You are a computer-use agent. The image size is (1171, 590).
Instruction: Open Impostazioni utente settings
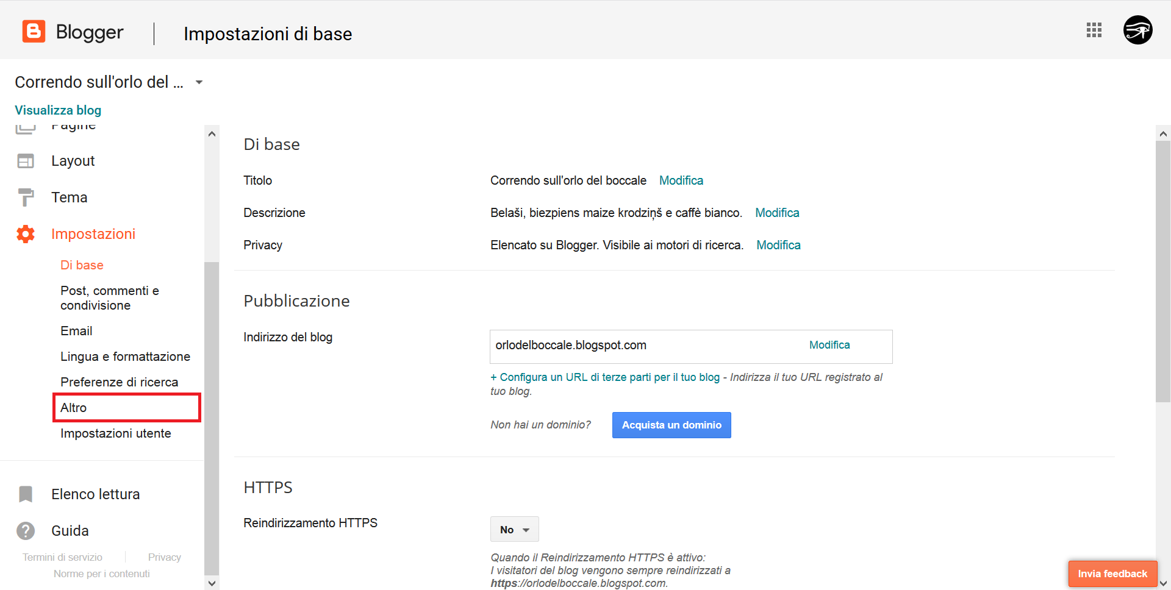point(116,433)
